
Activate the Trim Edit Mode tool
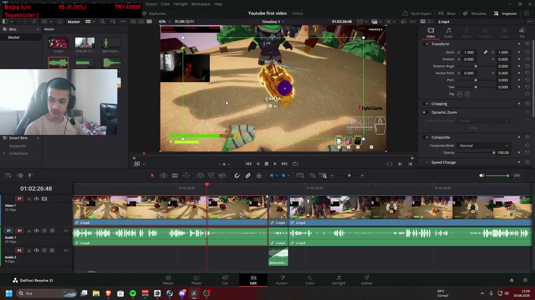[x=164, y=175]
